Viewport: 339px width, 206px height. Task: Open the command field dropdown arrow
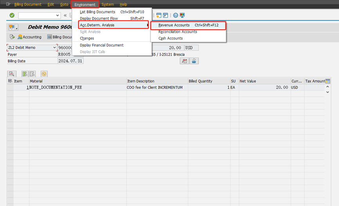58,15
